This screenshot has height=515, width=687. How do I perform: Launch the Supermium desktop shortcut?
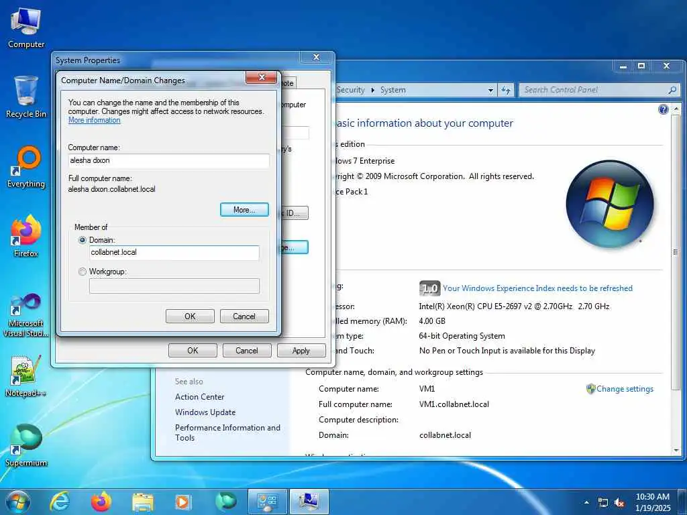(x=26, y=445)
